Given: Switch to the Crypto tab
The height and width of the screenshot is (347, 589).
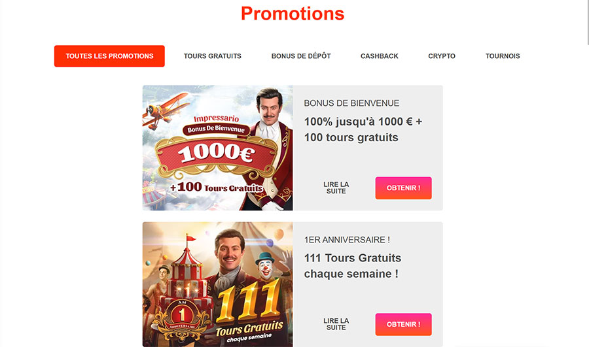Looking at the screenshot, I should (442, 56).
